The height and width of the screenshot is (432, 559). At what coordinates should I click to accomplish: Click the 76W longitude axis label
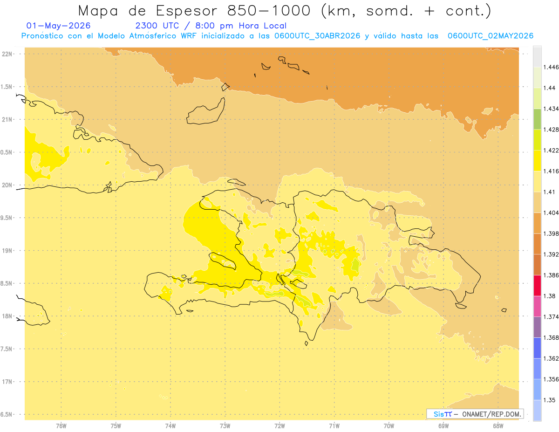pos(61,426)
